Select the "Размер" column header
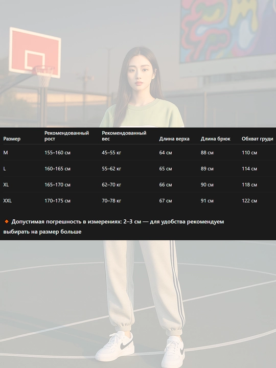The height and width of the screenshot is (368, 276). coord(12,139)
